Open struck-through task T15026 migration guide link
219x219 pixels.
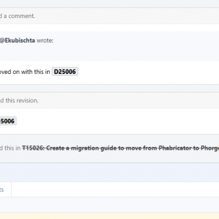[x=120, y=148]
